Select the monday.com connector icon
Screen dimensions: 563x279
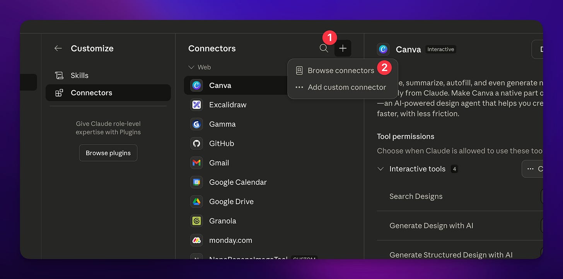coord(197,240)
